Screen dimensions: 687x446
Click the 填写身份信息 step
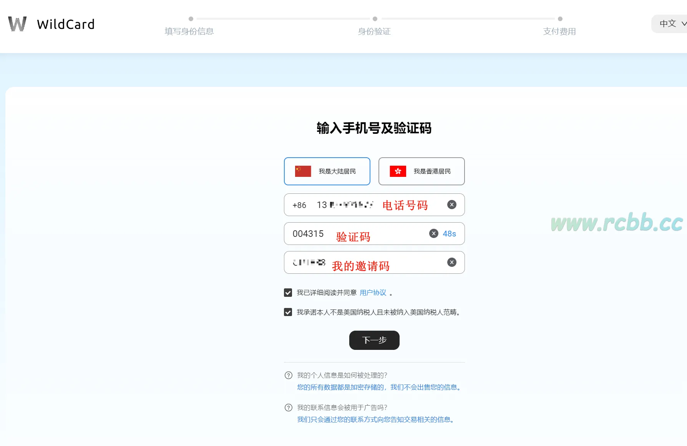point(189,31)
